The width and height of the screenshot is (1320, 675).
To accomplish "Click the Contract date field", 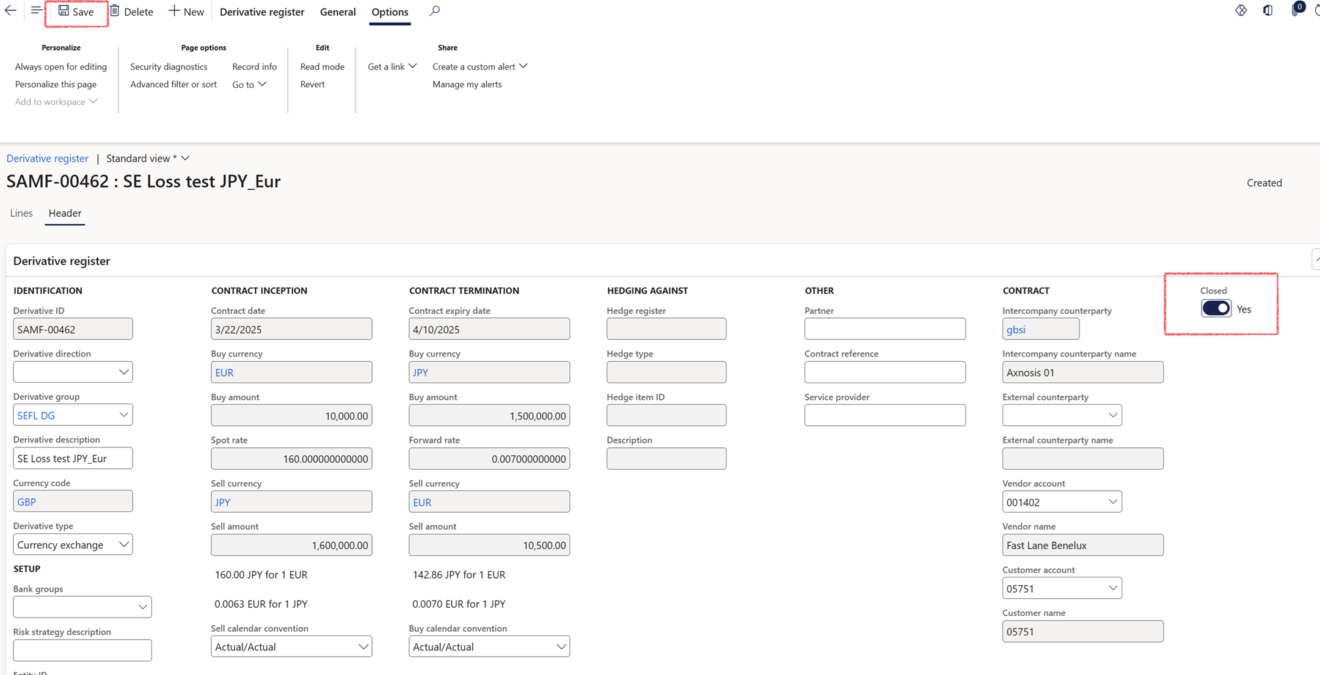I will tap(291, 329).
